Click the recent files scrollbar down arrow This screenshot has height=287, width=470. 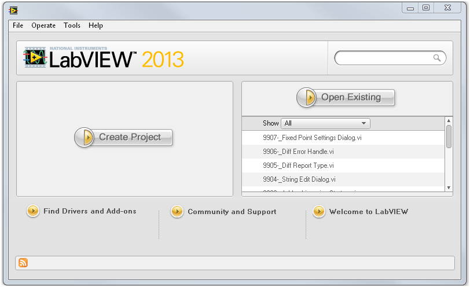point(449,187)
